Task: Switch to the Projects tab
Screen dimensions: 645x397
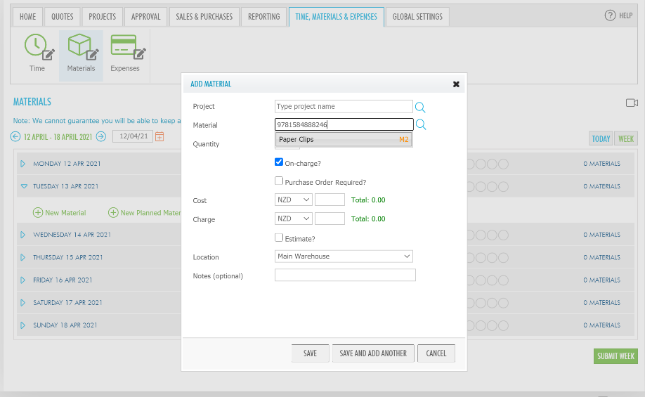Action: [103, 17]
